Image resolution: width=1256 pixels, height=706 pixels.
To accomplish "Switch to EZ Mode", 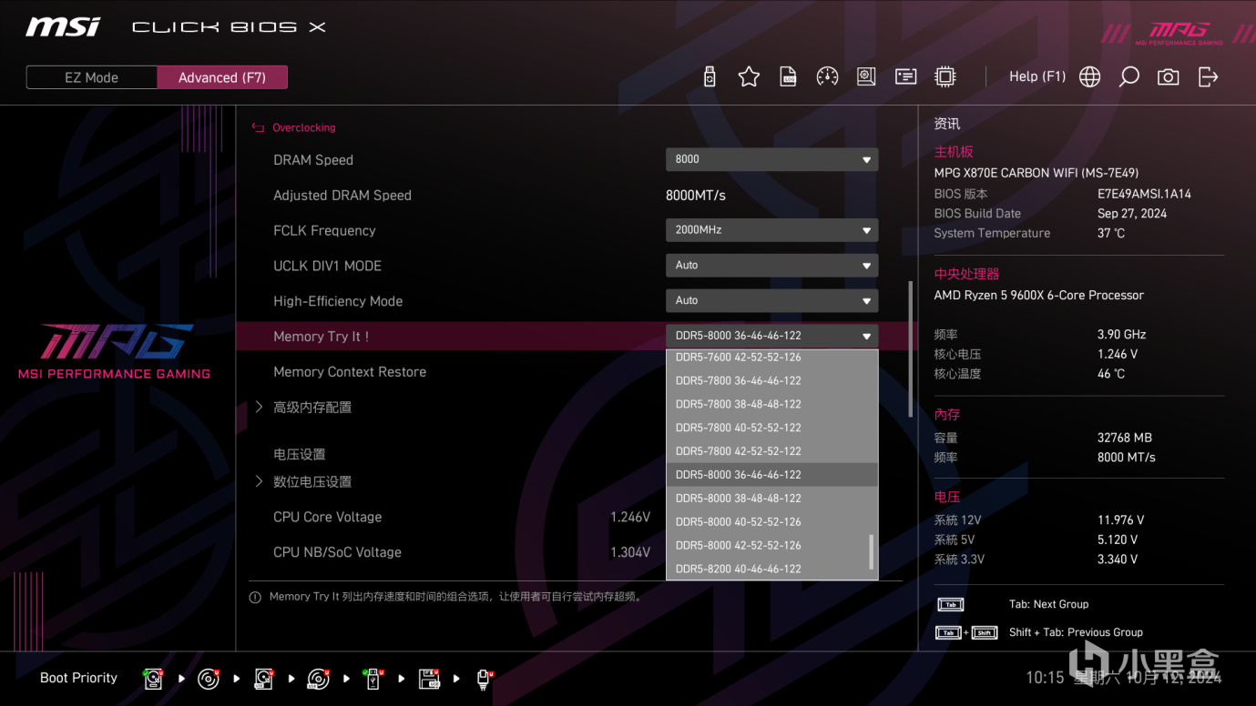I will pyautogui.click(x=91, y=77).
